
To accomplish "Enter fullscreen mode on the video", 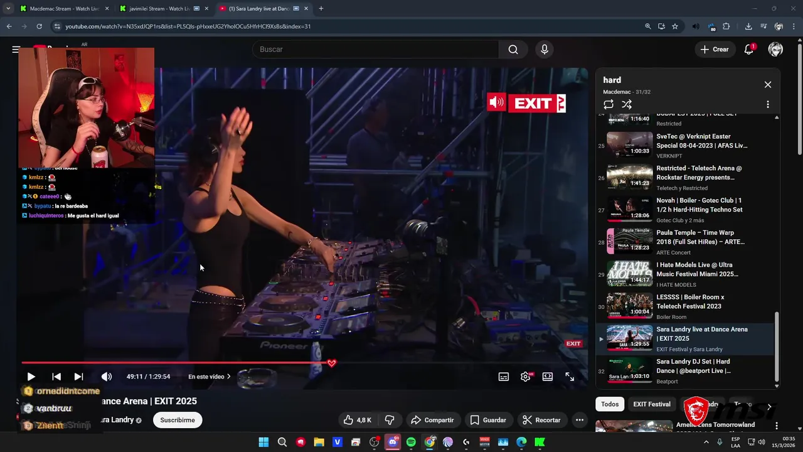I will coord(570,377).
